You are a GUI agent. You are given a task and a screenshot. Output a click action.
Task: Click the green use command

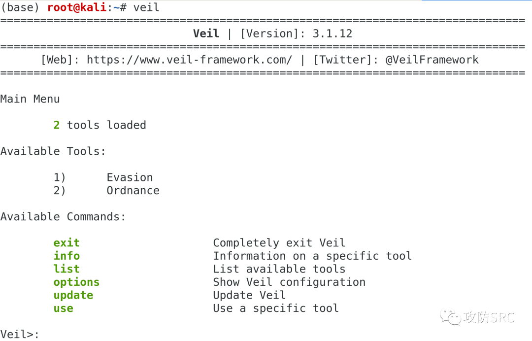(x=64, y=308)
